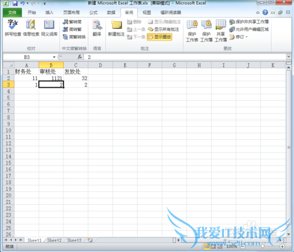Select cell B1 containing 审核处
Screen dimensions: 294x252
pos(51,72)
